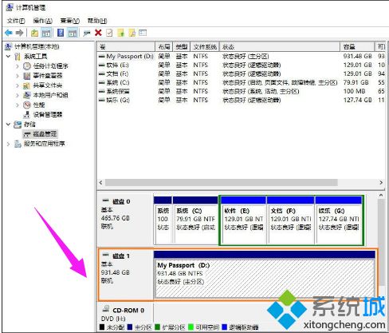The height and width of the screenshot is (333, 389).
Task: Select the 磁盘 0 disk label
Action: pos(125,220)
